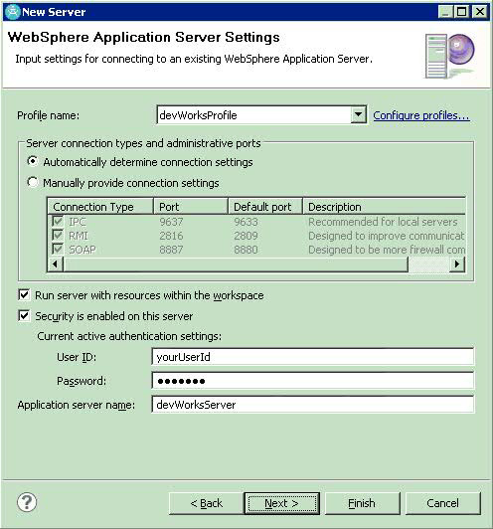Toggle the SOAP connection type checkbox
The image size is (493, 529).
(58, 249)
